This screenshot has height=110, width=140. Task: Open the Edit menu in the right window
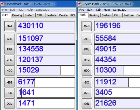coord(90,10)
